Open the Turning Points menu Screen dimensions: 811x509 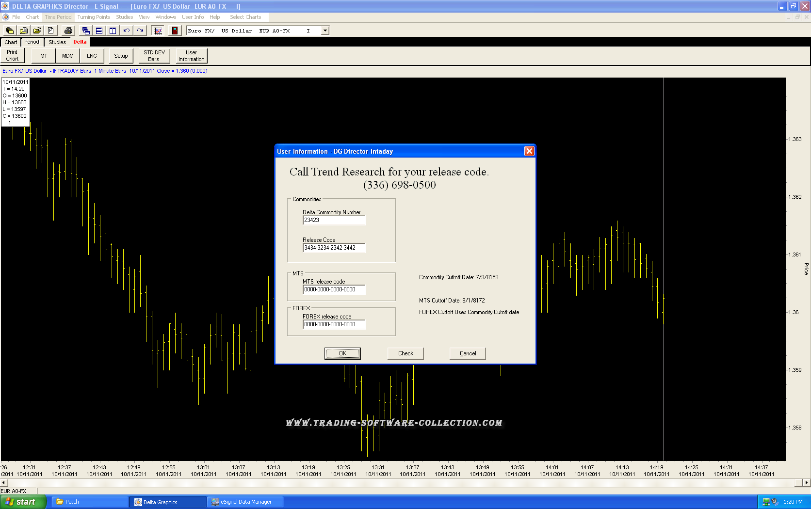click(x=94, y=17)
